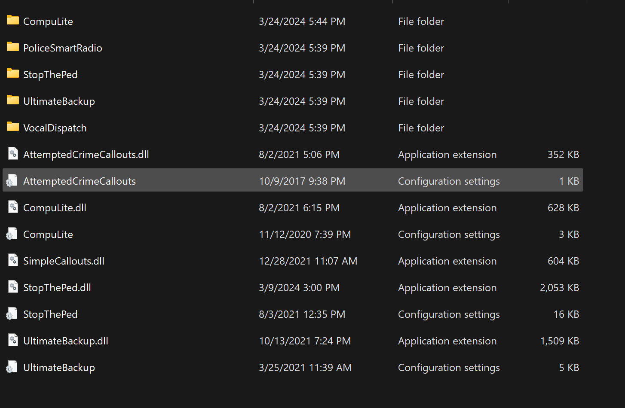Select the UltimateBackup configuration file name
The image size is (625, 408).
click(x=59, y=368)
